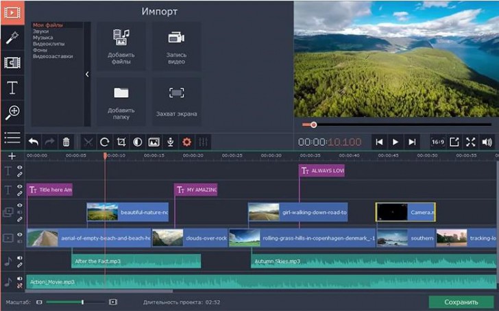Click Захват экрана button
This screenshot has width=499, height=311.
[x=177, y=102]
